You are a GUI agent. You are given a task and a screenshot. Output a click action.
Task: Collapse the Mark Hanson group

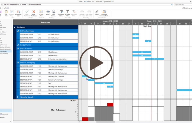tap(18, 48)
